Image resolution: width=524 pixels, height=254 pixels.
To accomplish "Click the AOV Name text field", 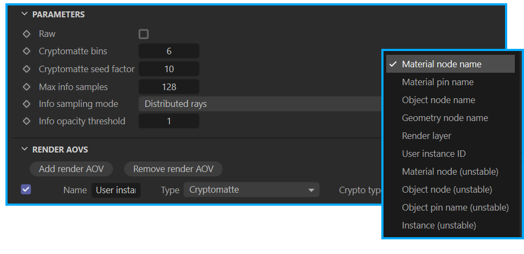I will click(x=116, y=190).
